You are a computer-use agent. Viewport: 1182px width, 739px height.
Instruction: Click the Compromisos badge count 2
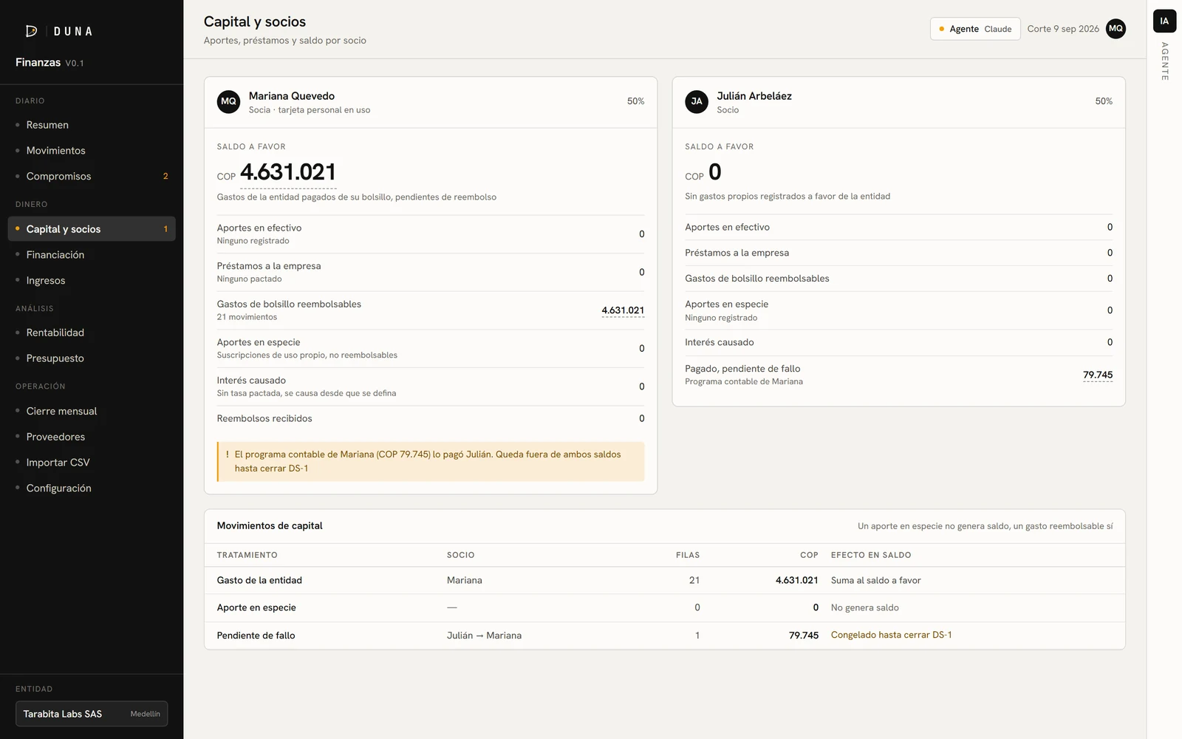click(x=165, y=176)
